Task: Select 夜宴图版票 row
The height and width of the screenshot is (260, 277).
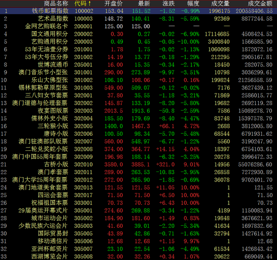Action: pos(138,111)
